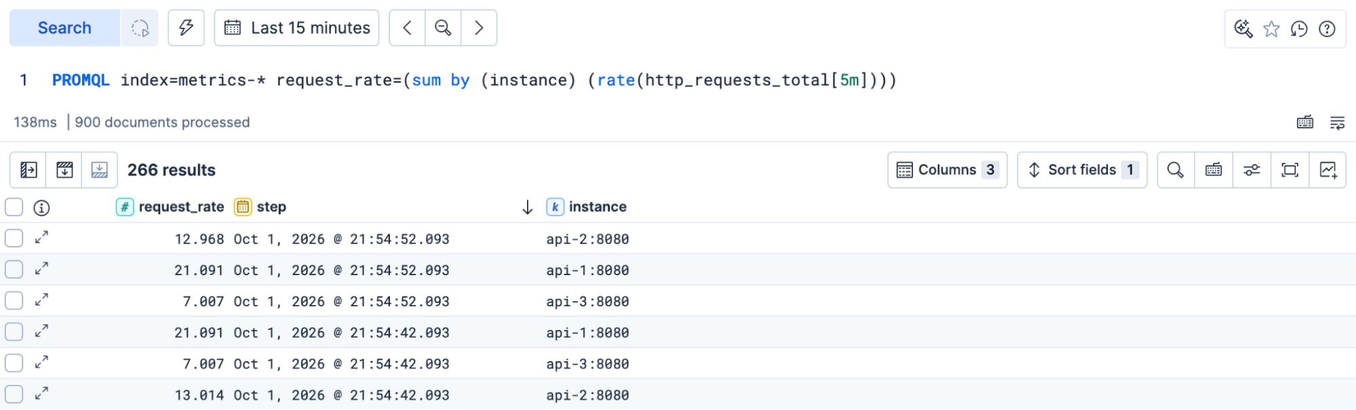
Task: Click api-2:8080 in the first row
Action: pos(587,239)
